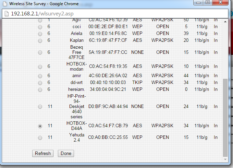Choose the dd-wrt network radio button
233x168 pixels.
pyautogui.click(x=40, y=83)
